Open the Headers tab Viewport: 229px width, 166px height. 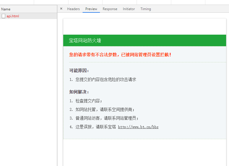(x=73, y=9)
